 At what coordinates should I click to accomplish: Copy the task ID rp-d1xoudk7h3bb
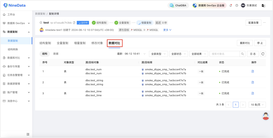click(74, 23)
